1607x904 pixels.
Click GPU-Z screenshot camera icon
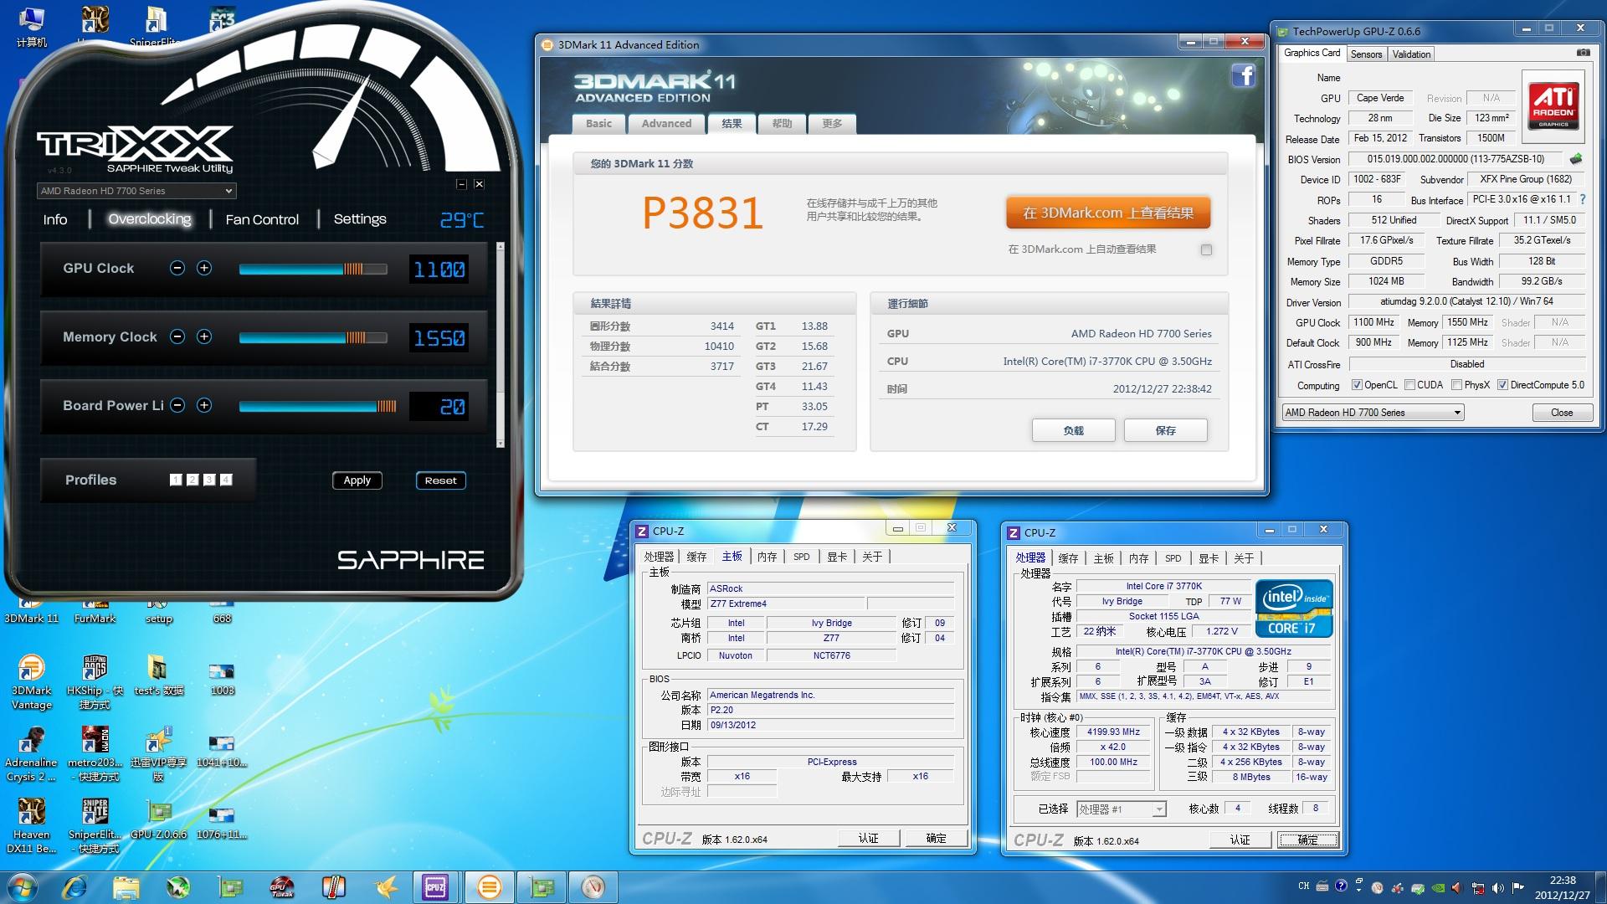coord(1583,53)
